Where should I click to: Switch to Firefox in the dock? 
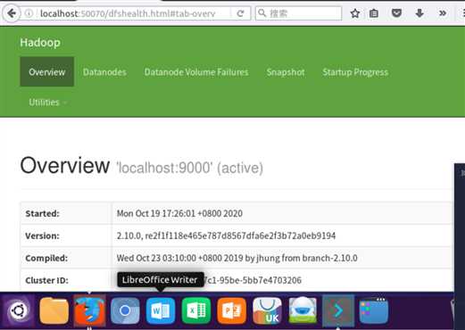89,310
